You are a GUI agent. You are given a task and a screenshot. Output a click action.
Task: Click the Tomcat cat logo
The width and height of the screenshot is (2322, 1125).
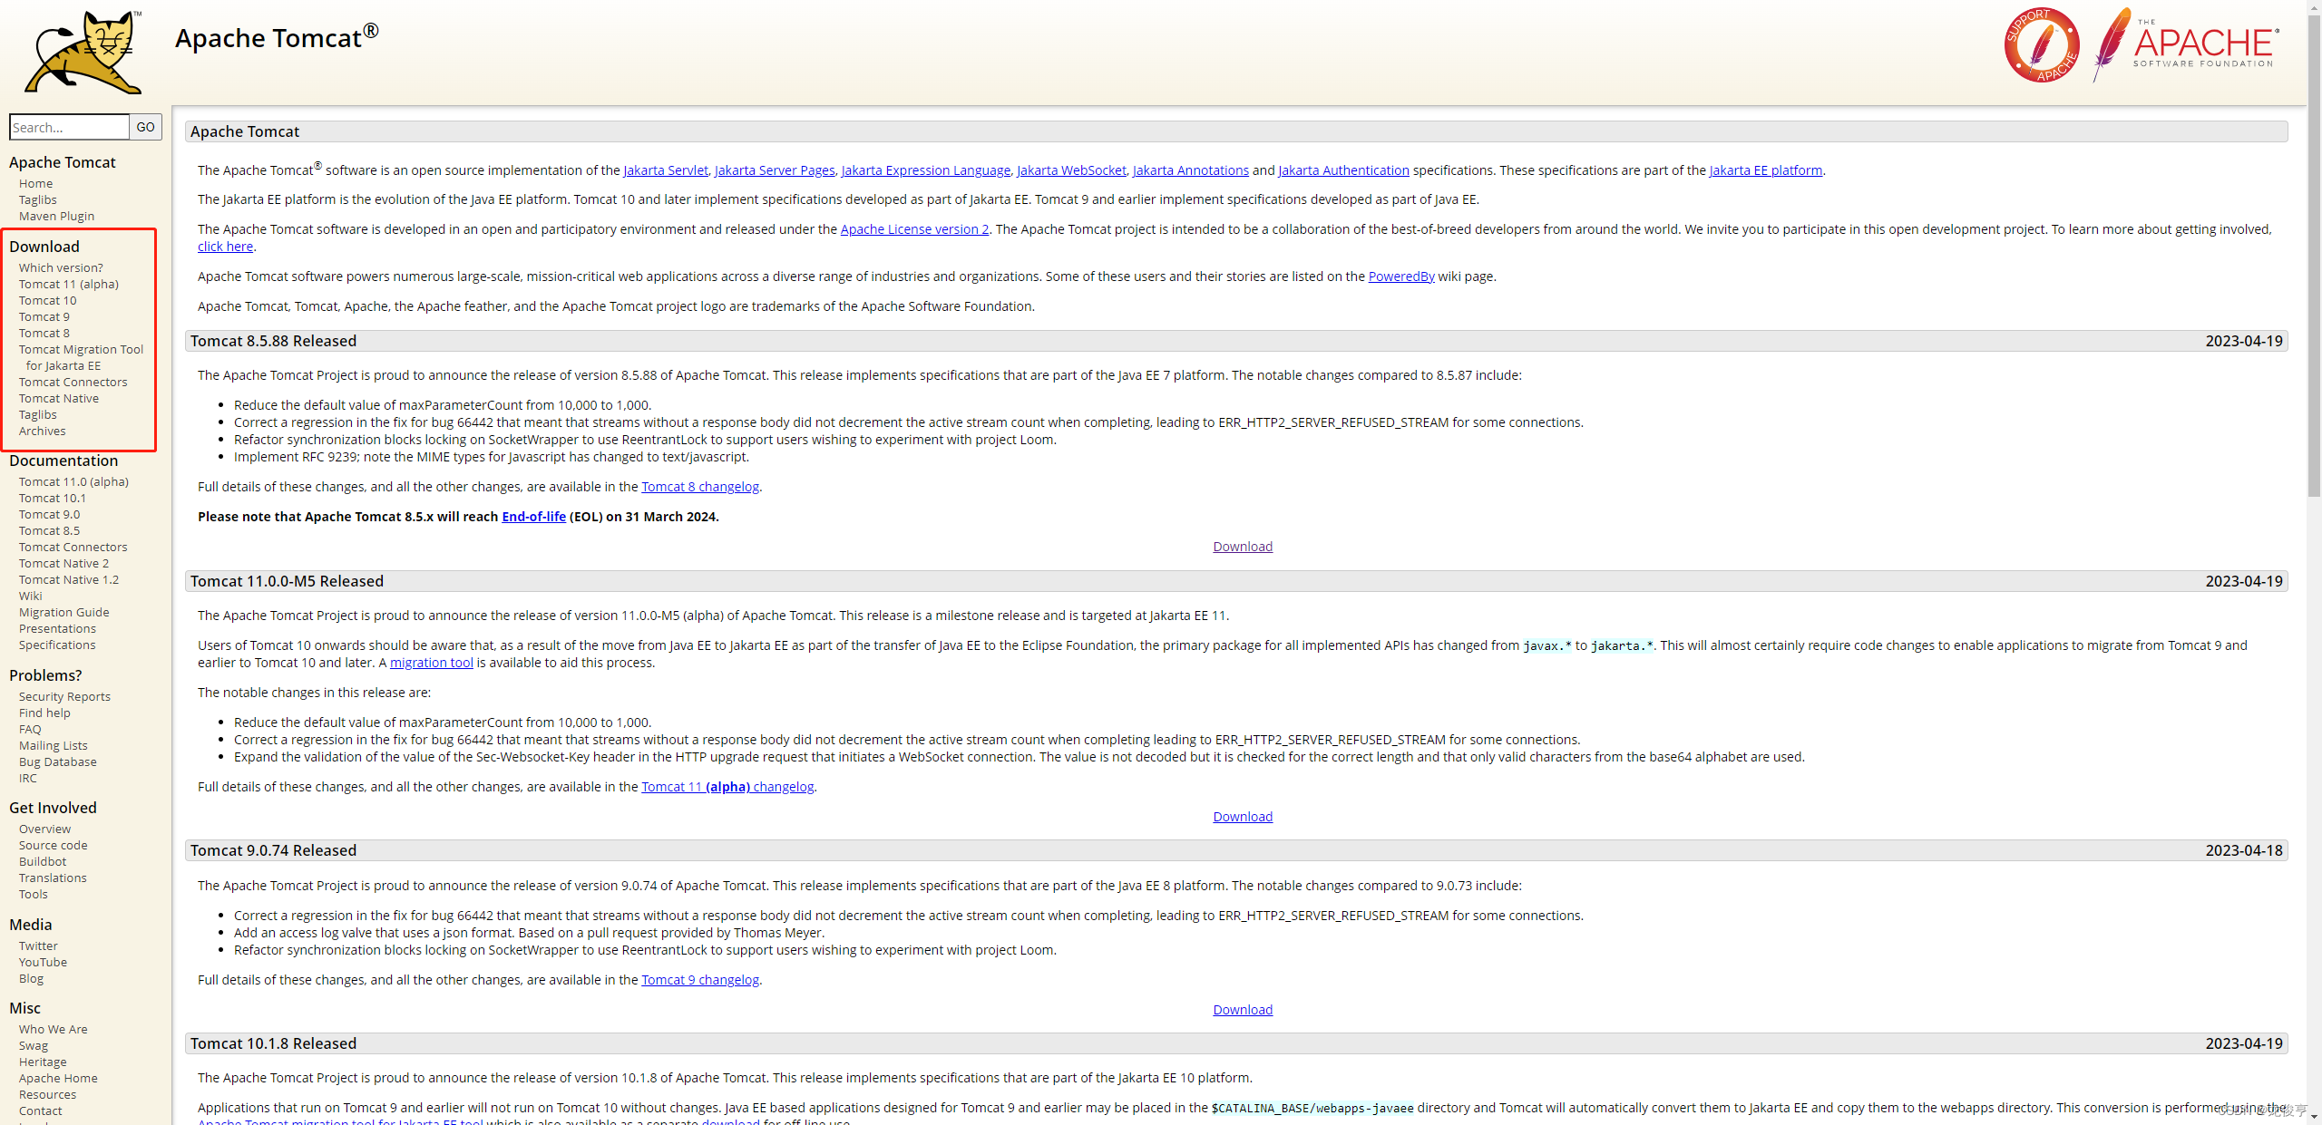[x=83, y=52]
